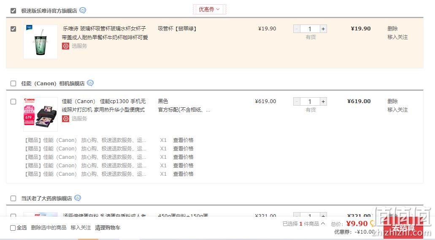Uncheck the 乐唯诗 glass cup item checkbox

pos(14,29)
